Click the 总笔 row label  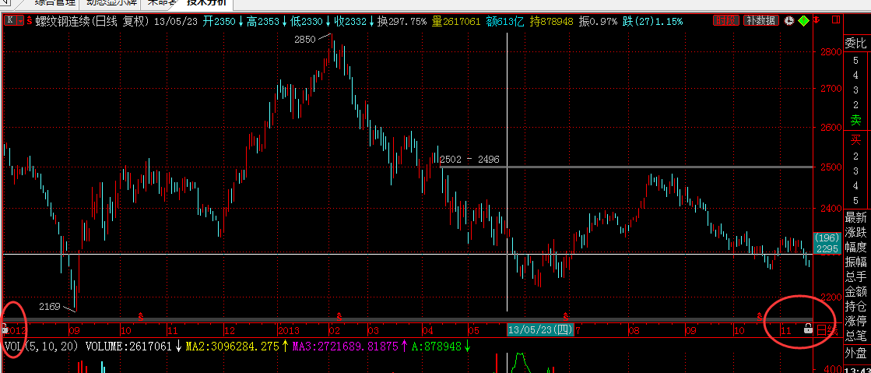click(x=856, y=336)
